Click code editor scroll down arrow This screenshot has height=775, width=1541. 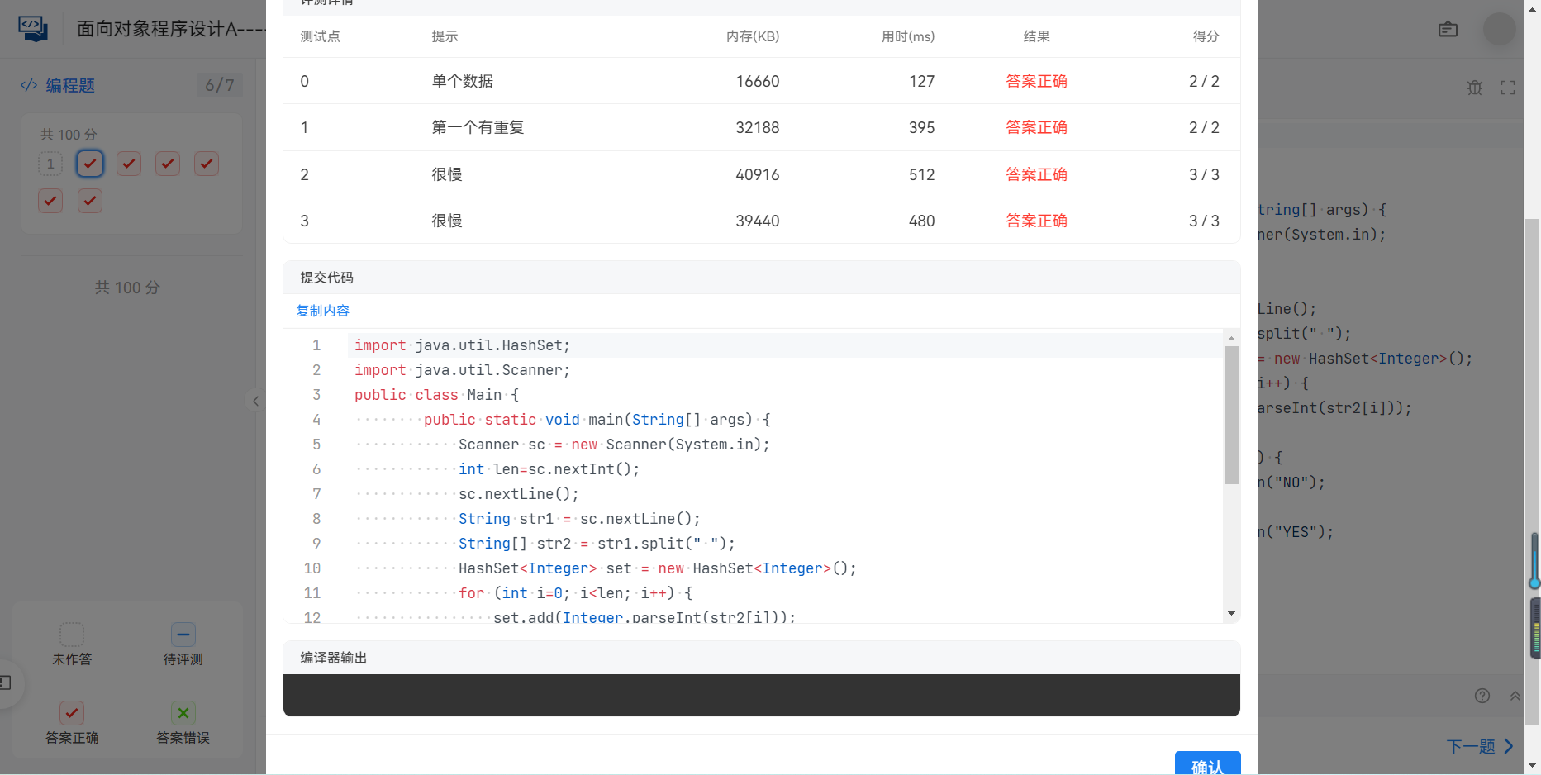click(1231, 613)
